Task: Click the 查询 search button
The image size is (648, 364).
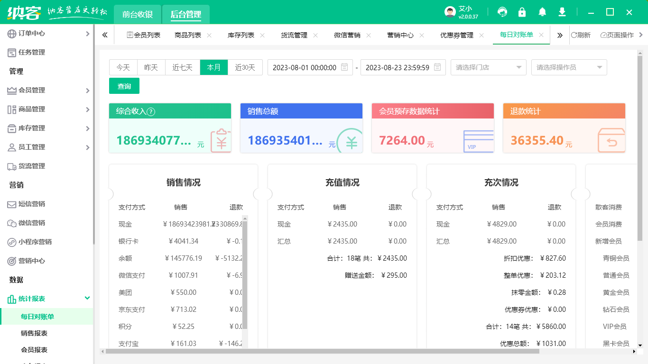Action: tap(124, 86)
